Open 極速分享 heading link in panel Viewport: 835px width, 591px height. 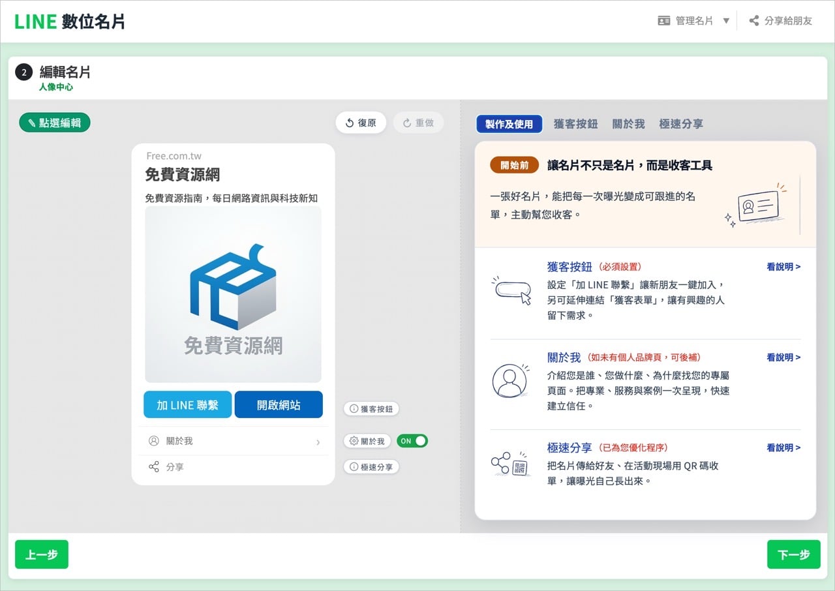pos(569,447)
